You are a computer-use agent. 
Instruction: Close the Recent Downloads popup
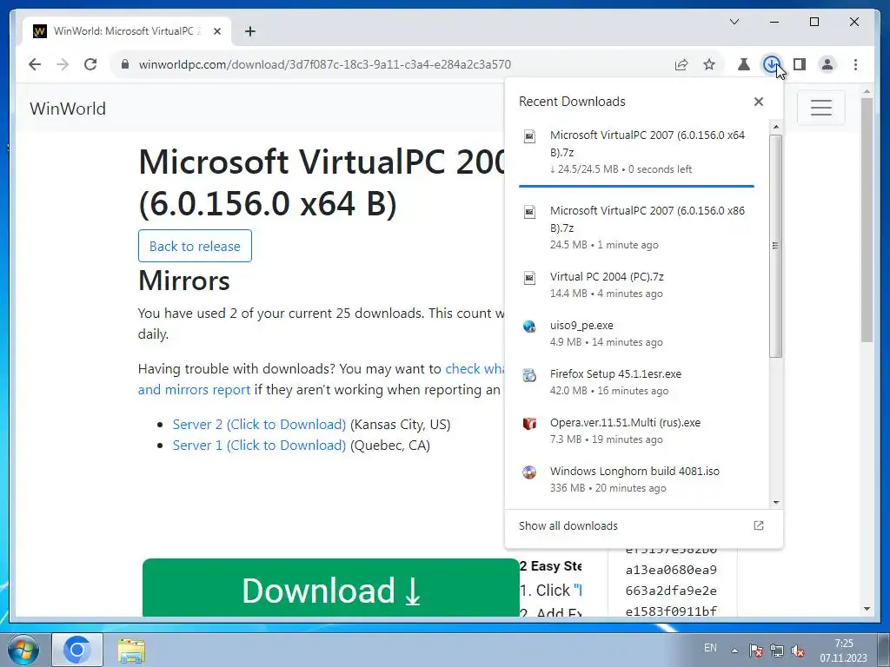coord(758,102)
